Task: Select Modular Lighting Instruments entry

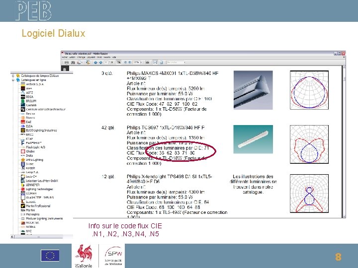Action: 44,218
